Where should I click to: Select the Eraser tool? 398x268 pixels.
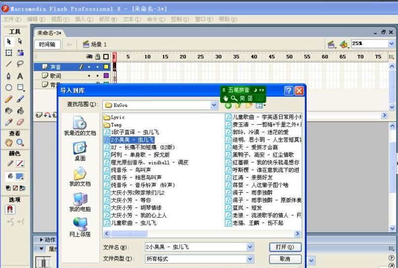click(20, 122)
